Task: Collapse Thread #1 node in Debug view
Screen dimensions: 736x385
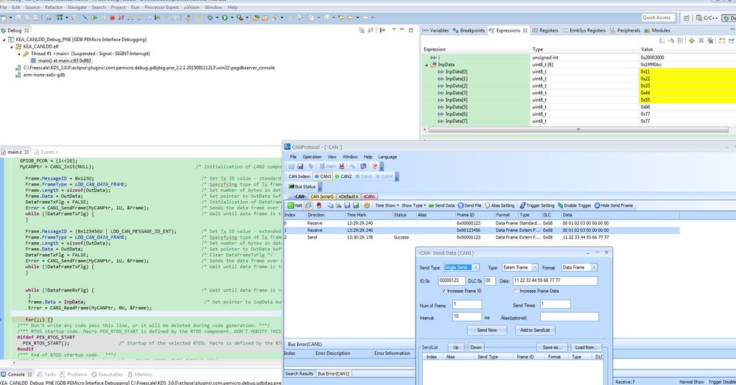Action: click(19, 54)
